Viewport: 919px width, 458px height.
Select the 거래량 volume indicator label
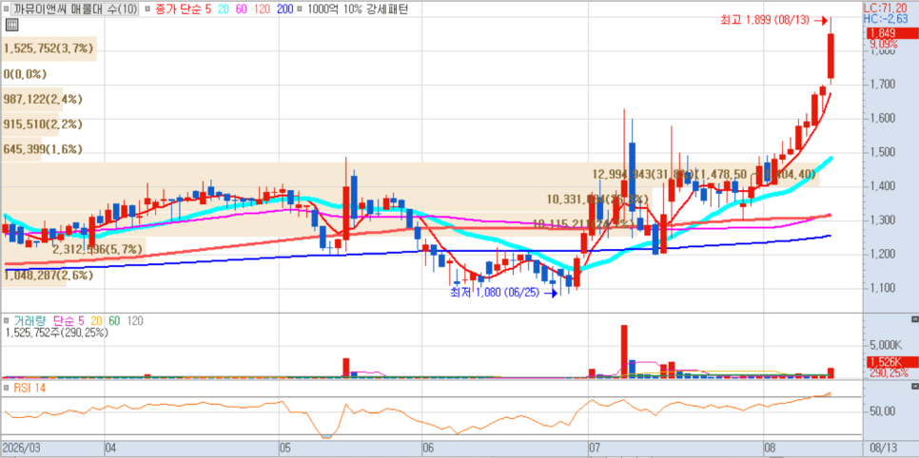tap(29, 321)
